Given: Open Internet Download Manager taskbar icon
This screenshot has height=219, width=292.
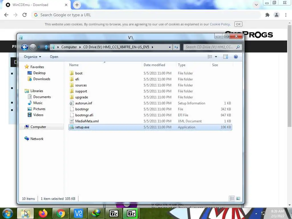Looking at the screenshot, I should point(96,213).
